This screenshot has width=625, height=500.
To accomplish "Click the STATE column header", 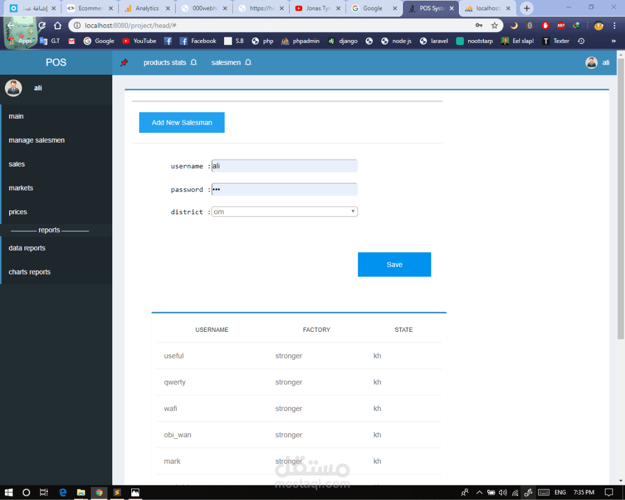I will [x=404, y=330].
